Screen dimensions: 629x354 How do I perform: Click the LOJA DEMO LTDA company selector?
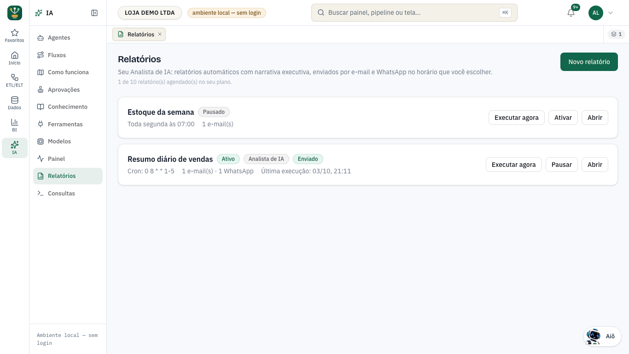150,13
